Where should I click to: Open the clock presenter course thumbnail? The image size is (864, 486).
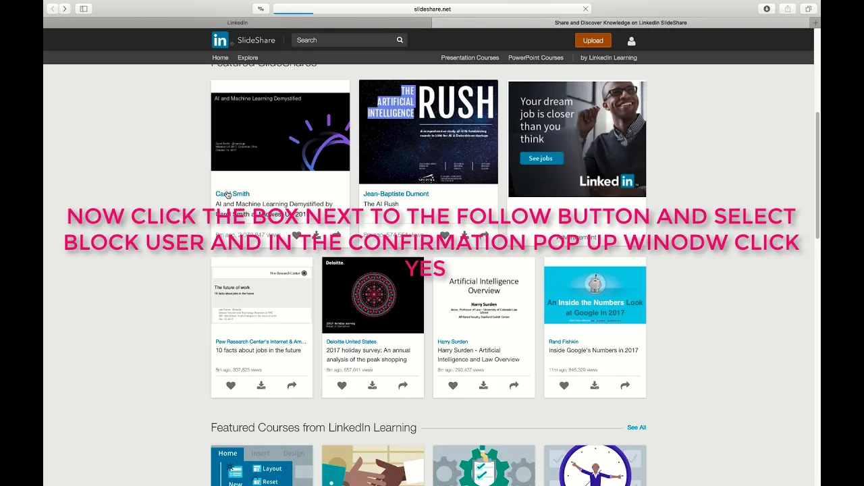tap(595, 466)
